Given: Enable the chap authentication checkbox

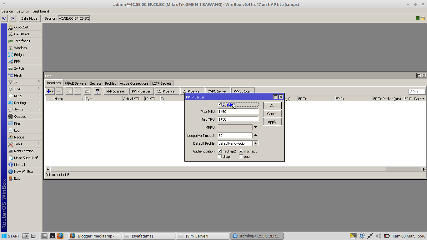Looking at the screenshot, I should (x=220, y=157).
